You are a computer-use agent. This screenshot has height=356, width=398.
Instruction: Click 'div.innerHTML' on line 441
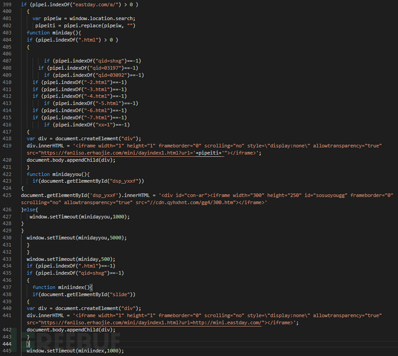pyautogui.click(x=45, y=316)
